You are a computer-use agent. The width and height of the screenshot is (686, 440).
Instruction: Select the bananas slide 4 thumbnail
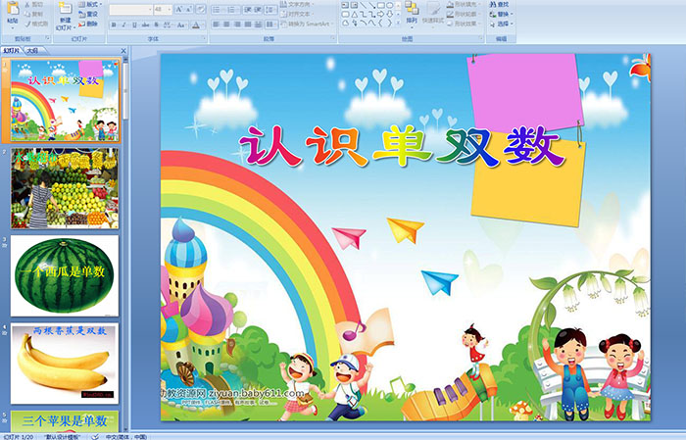pyautogui.click(x=65, y=364)
